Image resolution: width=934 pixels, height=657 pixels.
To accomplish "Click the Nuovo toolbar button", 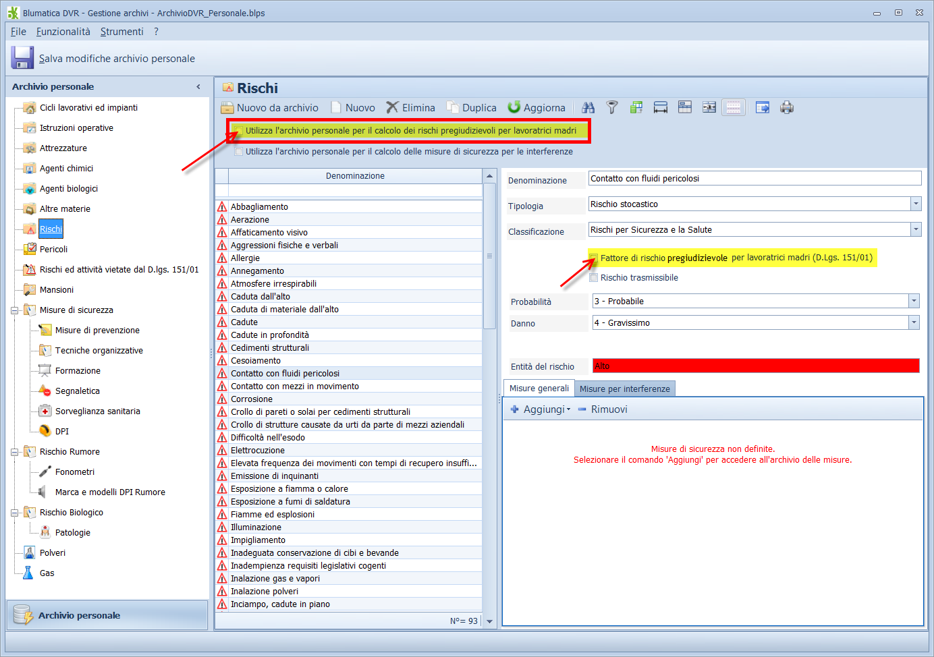I will [353, 107].
